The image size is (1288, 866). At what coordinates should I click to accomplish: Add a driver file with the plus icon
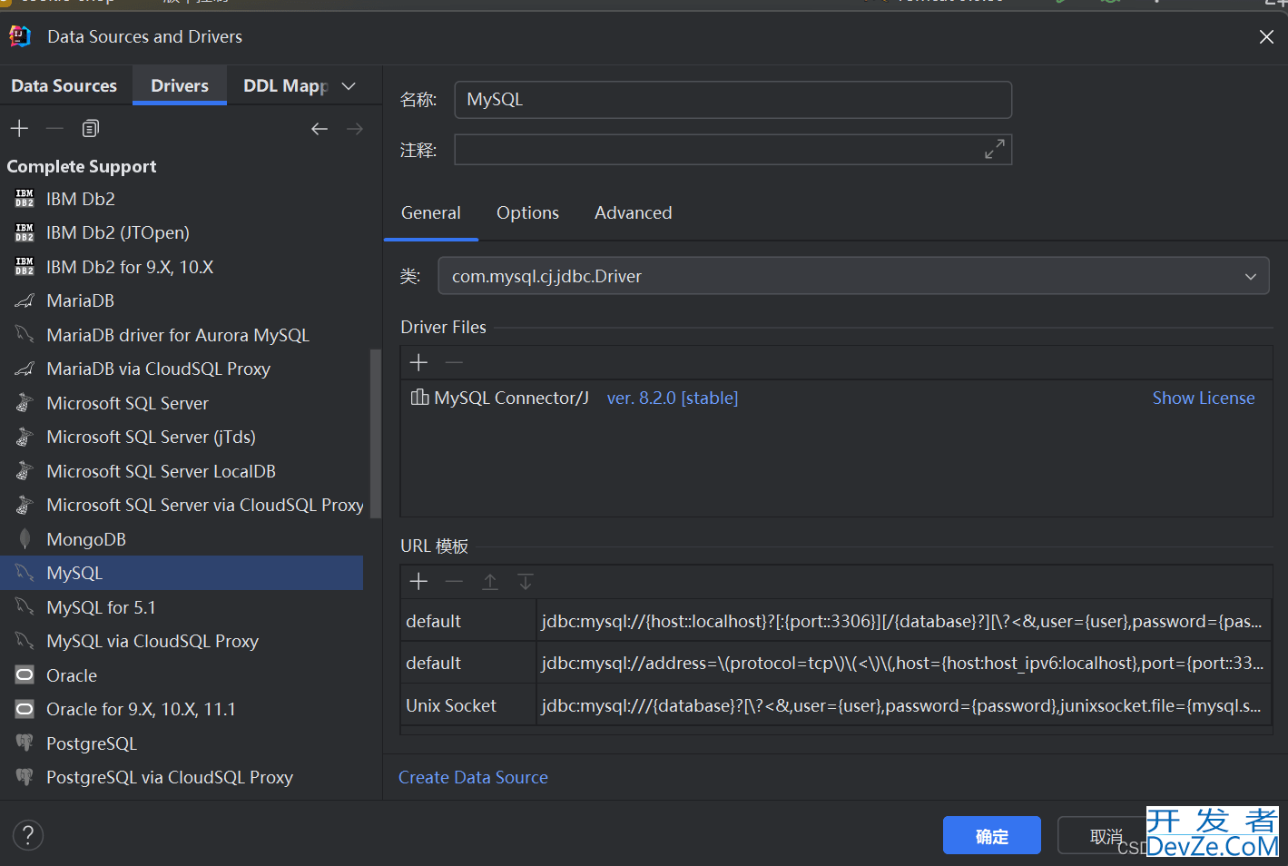[418, 363]
